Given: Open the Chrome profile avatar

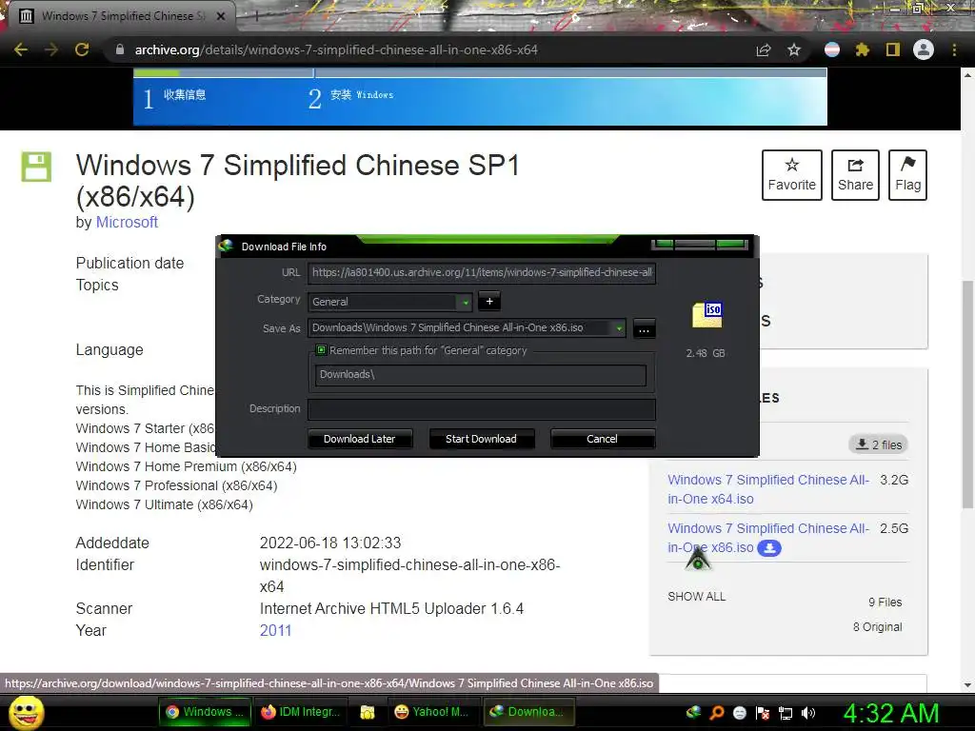Looking at the screenshot, I should click(924, 49).
